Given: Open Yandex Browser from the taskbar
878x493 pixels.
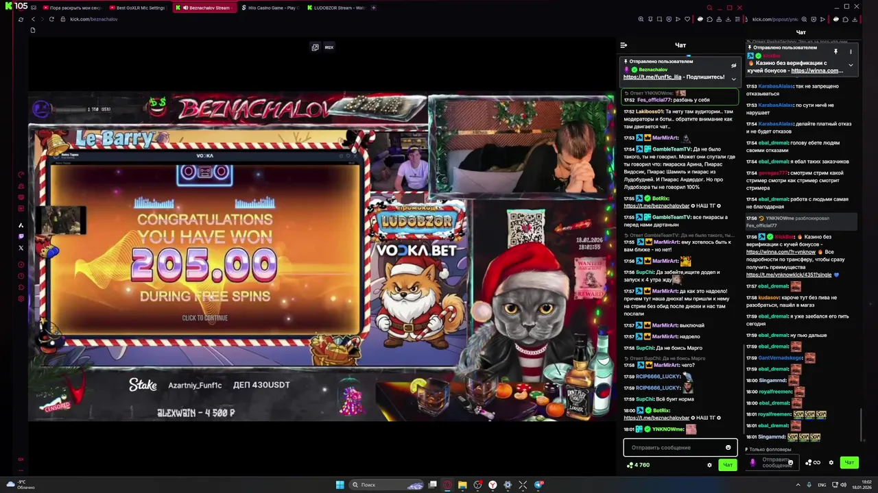Looking at the screenshot, I should click(493, 485).
